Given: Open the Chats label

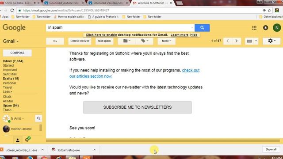Looking at the screenshot, I should pos(7,97).
